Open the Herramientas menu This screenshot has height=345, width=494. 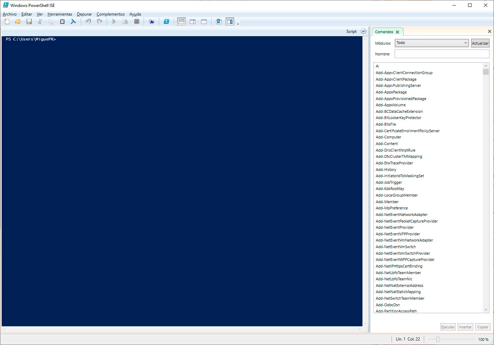60,14
